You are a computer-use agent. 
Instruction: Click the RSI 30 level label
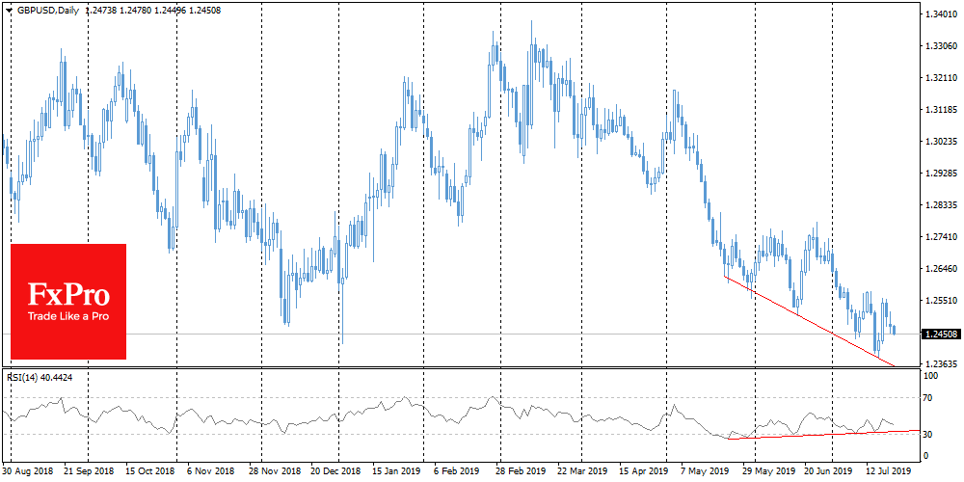pyautogui.click(x=929, y=435)
